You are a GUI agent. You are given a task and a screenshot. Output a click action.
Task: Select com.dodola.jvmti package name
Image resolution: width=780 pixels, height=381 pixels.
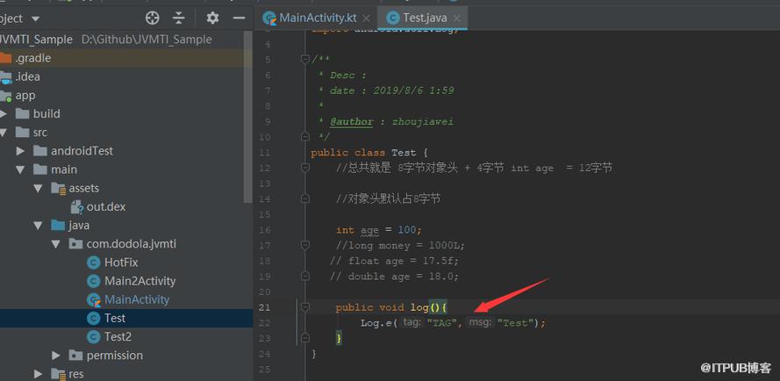[x=132, y=244]
